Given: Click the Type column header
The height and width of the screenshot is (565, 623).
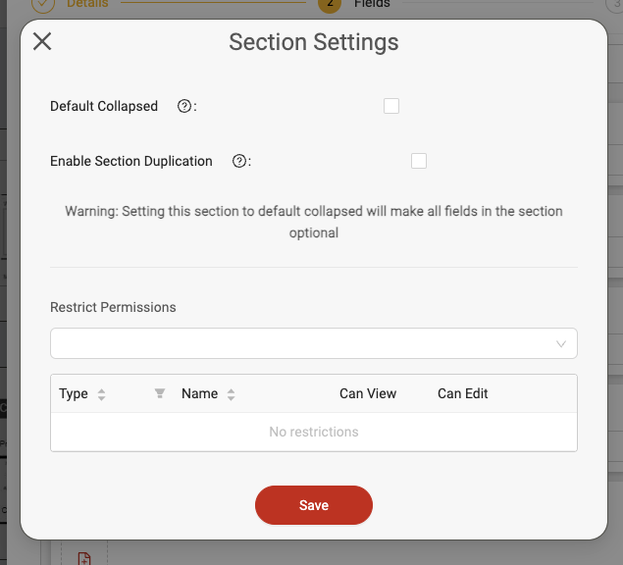Looking at the screenshot, I should [x=74, y=393].
